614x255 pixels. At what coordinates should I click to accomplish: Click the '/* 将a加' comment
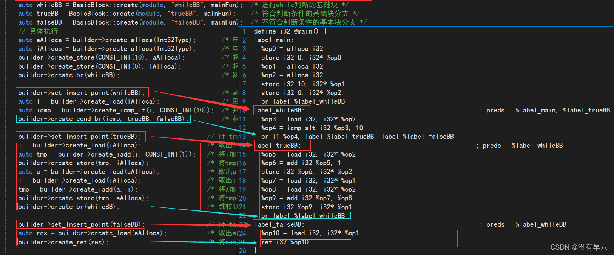222,189
